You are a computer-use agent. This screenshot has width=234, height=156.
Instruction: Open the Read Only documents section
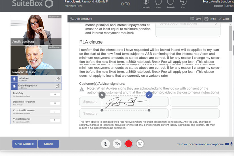36,94
